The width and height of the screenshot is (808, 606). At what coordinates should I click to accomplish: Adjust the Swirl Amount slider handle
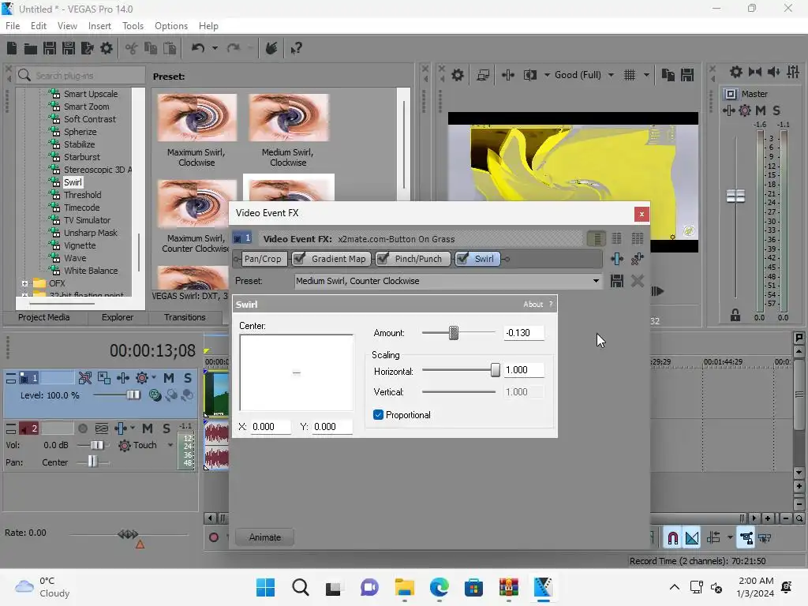454,333
